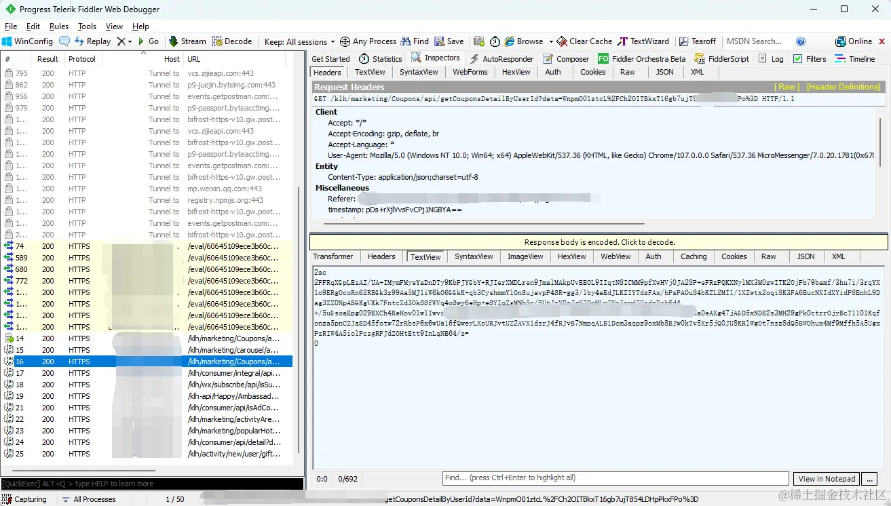Switch to the AutoResponder tab
The image size is (891, 506).
(x=501, y=59)
